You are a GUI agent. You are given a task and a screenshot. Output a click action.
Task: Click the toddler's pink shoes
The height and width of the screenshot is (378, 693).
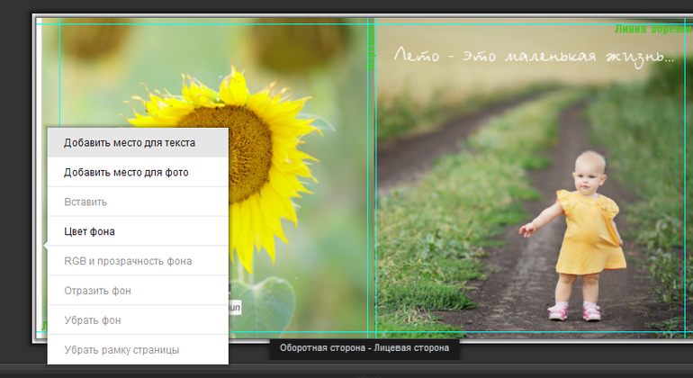pyautogui.click(x=574, y=311)
